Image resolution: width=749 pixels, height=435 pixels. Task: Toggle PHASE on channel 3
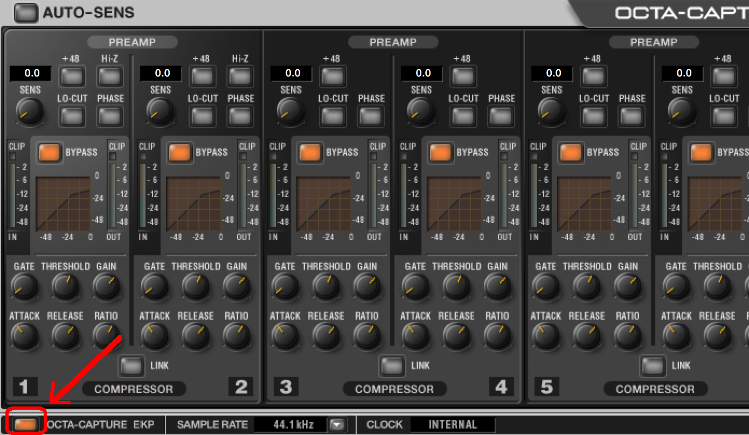click(371, 116)
